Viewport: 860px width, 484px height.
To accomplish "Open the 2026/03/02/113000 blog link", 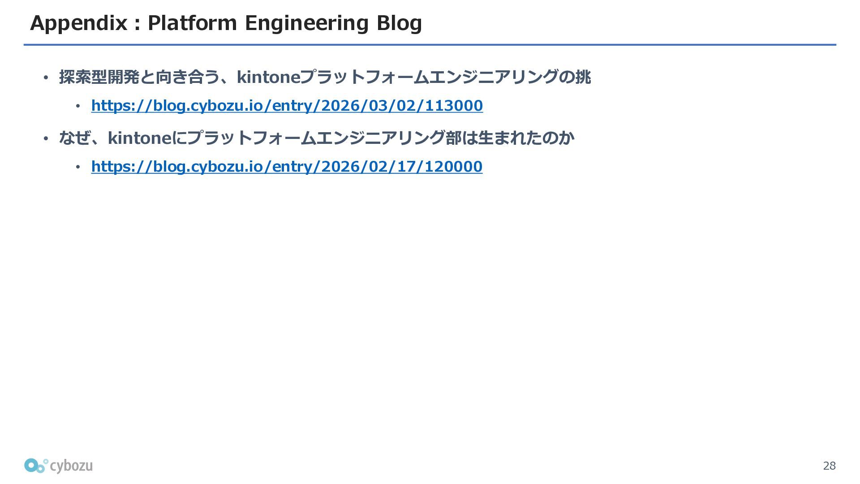I will 287,106.
